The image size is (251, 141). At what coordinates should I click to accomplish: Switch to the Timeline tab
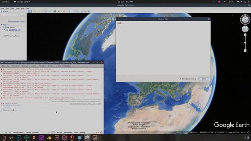click(42, 66)
